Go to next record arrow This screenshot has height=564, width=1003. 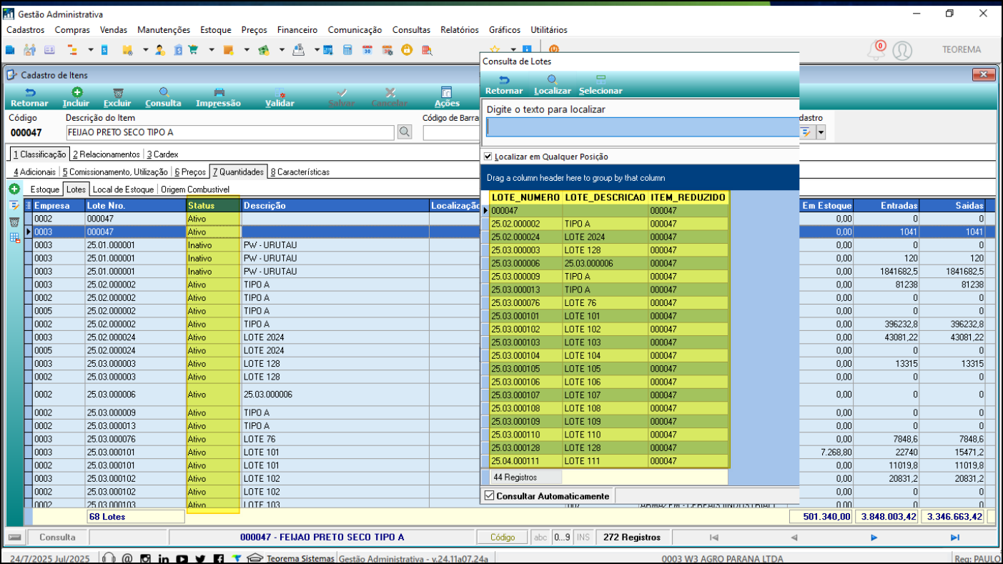click(874, 538)
